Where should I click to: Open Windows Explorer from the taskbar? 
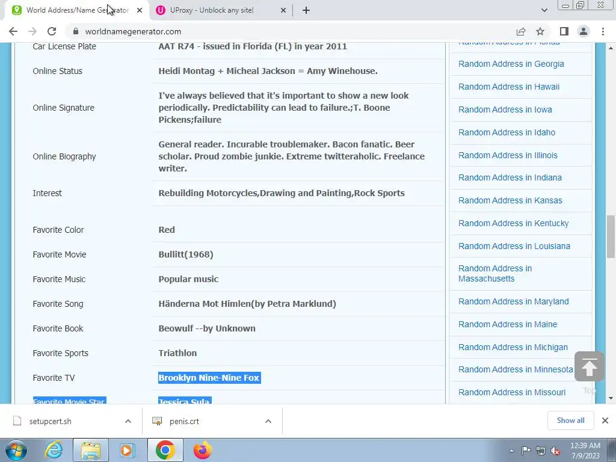tap(91, 450)
